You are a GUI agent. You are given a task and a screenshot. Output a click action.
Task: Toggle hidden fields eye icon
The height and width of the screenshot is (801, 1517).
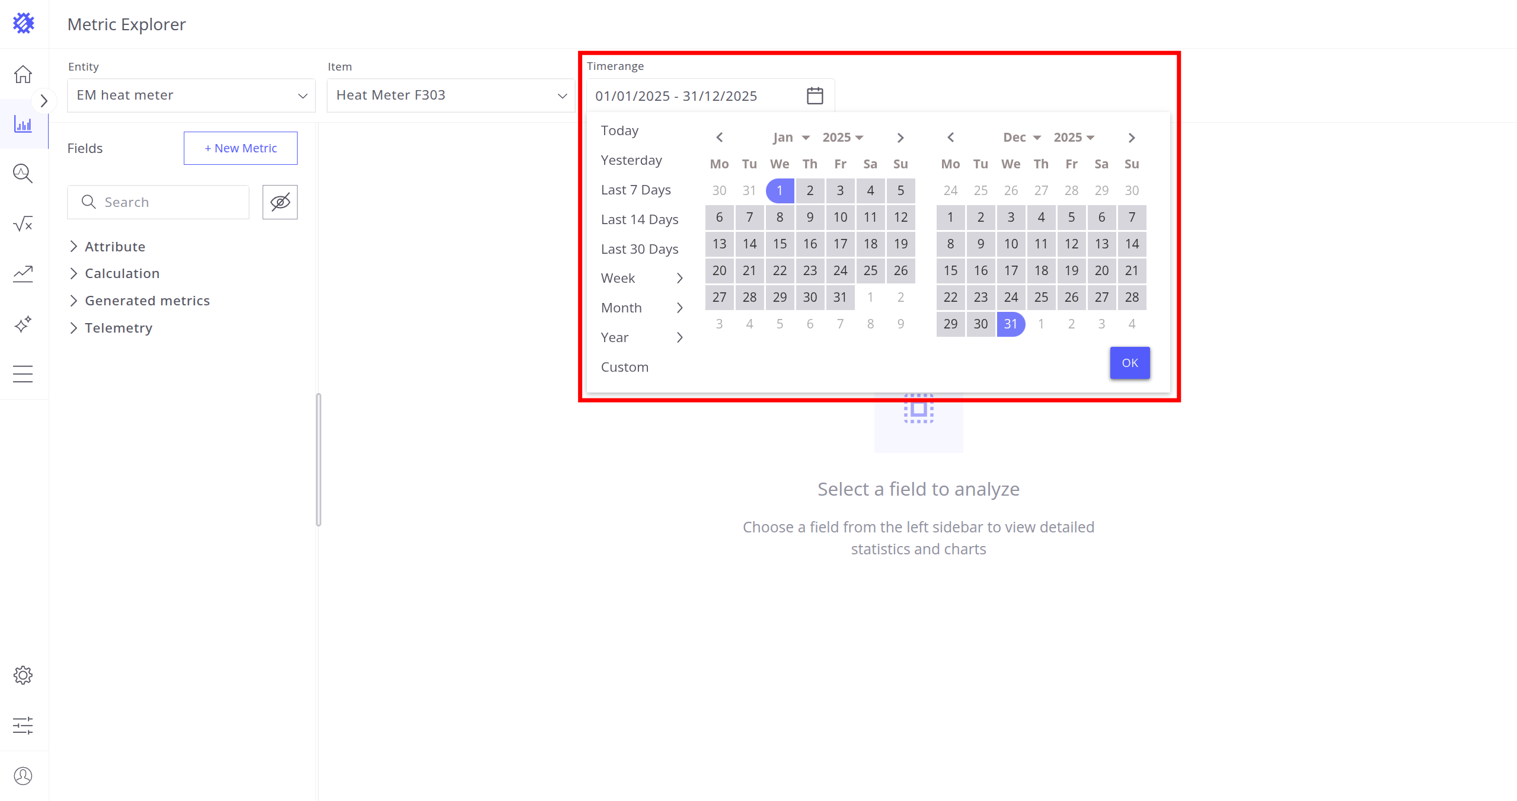click(280, 202)
